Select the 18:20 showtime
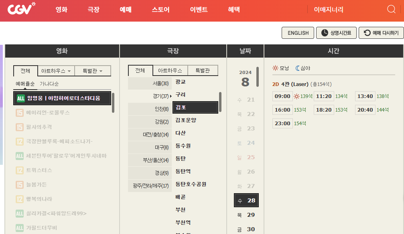Screen dimensions: 404x234 324,109
